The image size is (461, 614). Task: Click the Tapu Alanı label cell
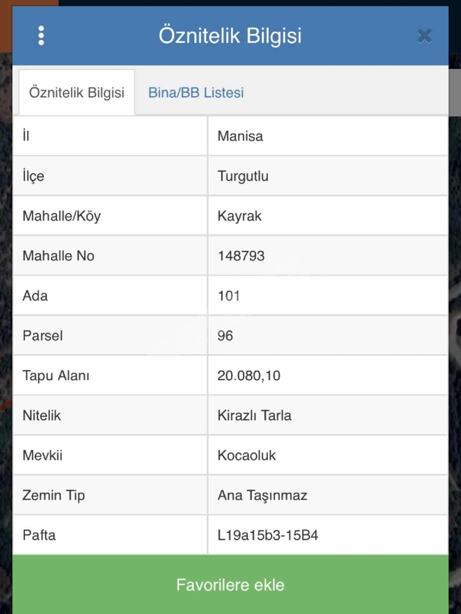pos(110,376)
